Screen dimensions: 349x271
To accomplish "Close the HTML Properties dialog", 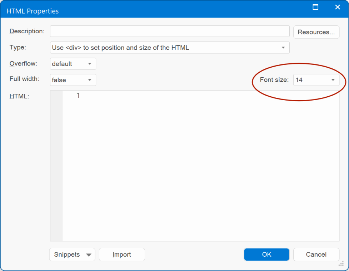I will pos(338,7).
